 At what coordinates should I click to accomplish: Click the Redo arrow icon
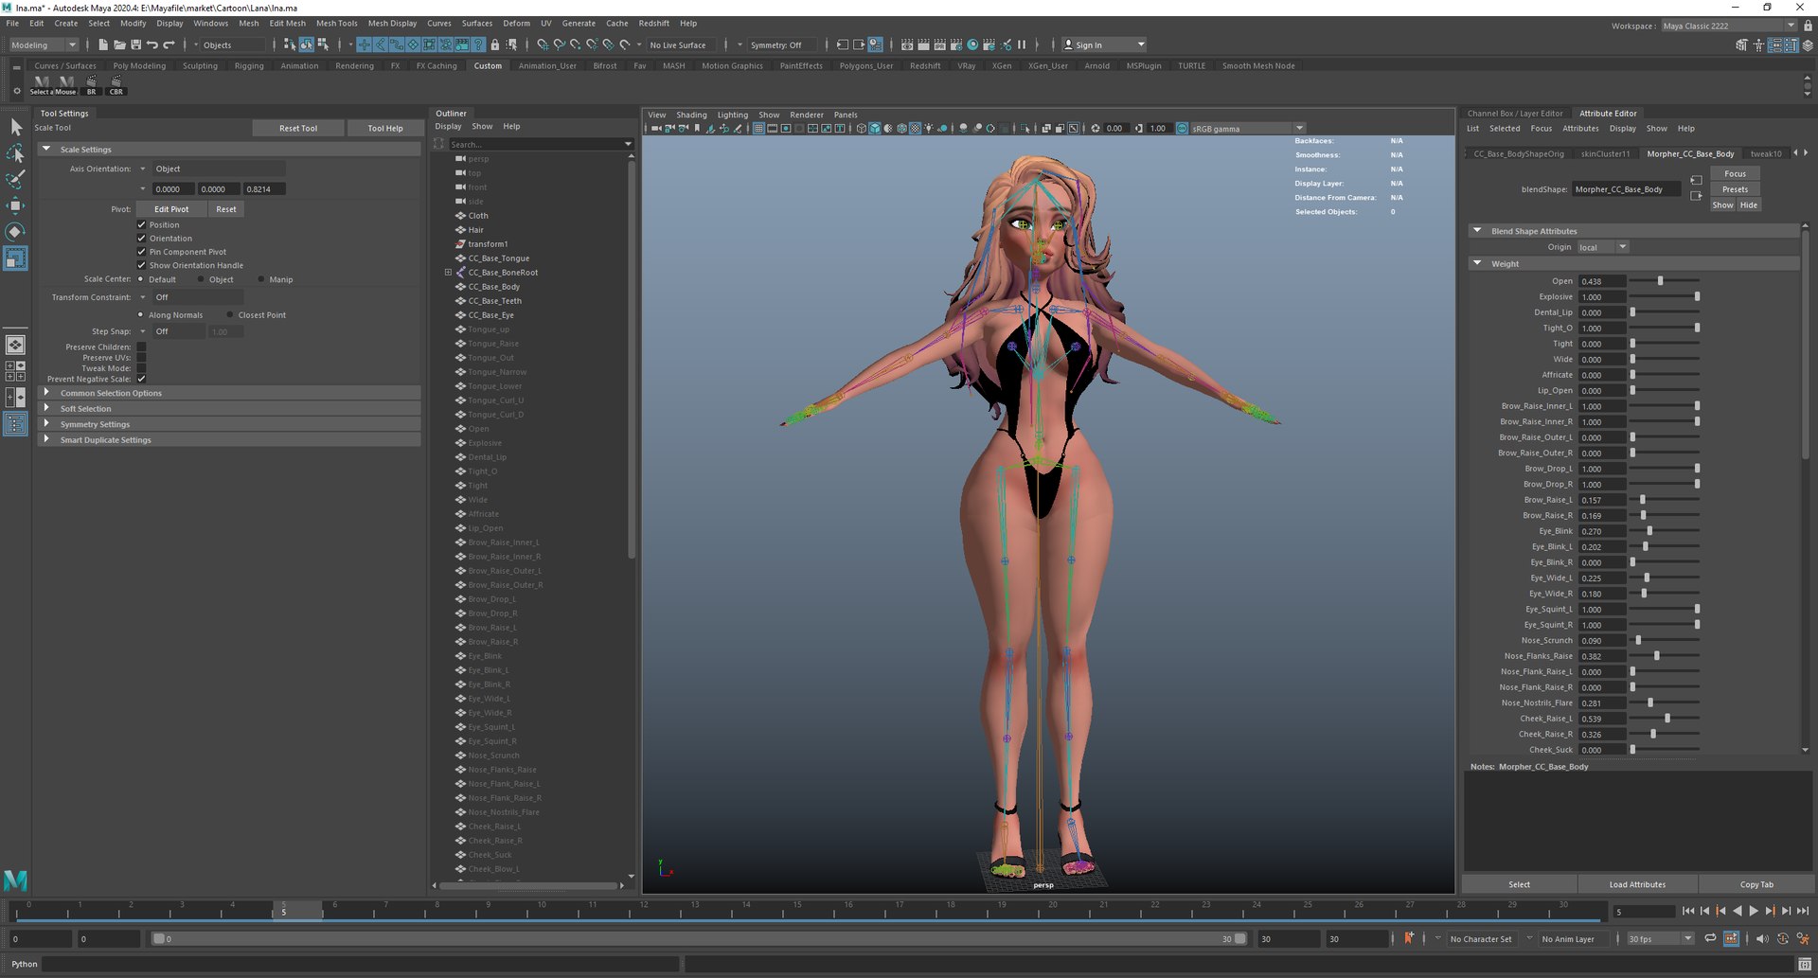(x=169, y=44)
